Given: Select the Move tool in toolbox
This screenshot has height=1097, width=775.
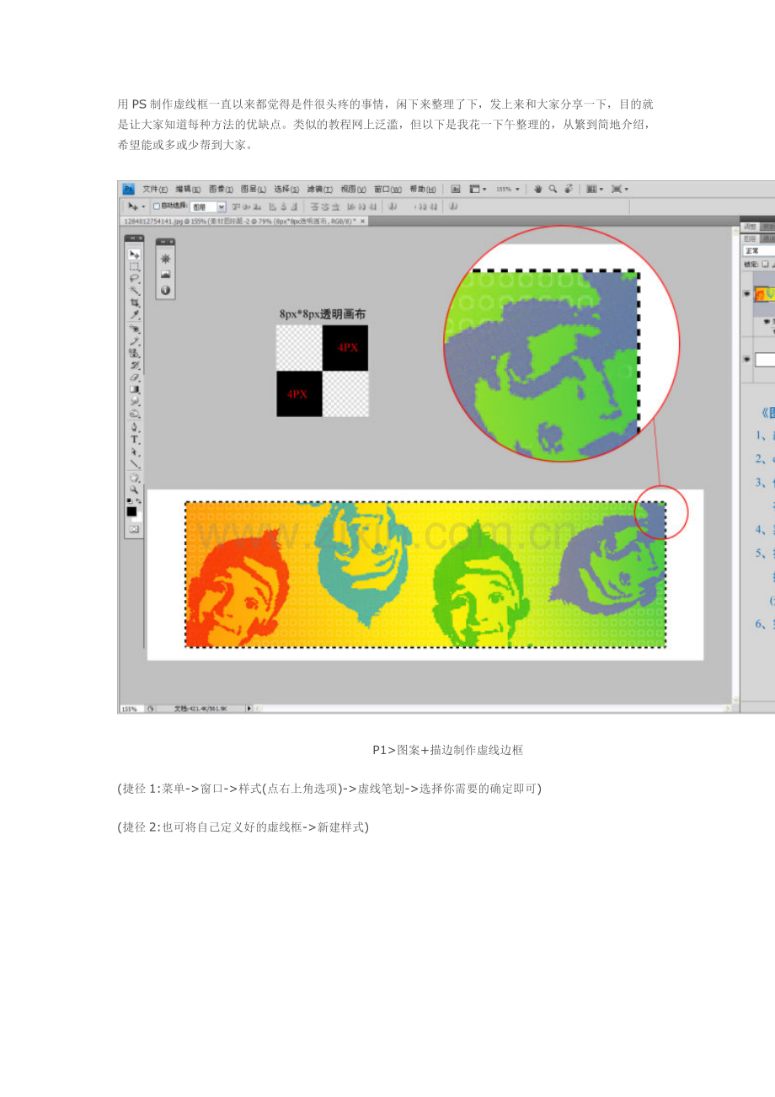Looking at the screenshot, I should click(x=134, y=254).
